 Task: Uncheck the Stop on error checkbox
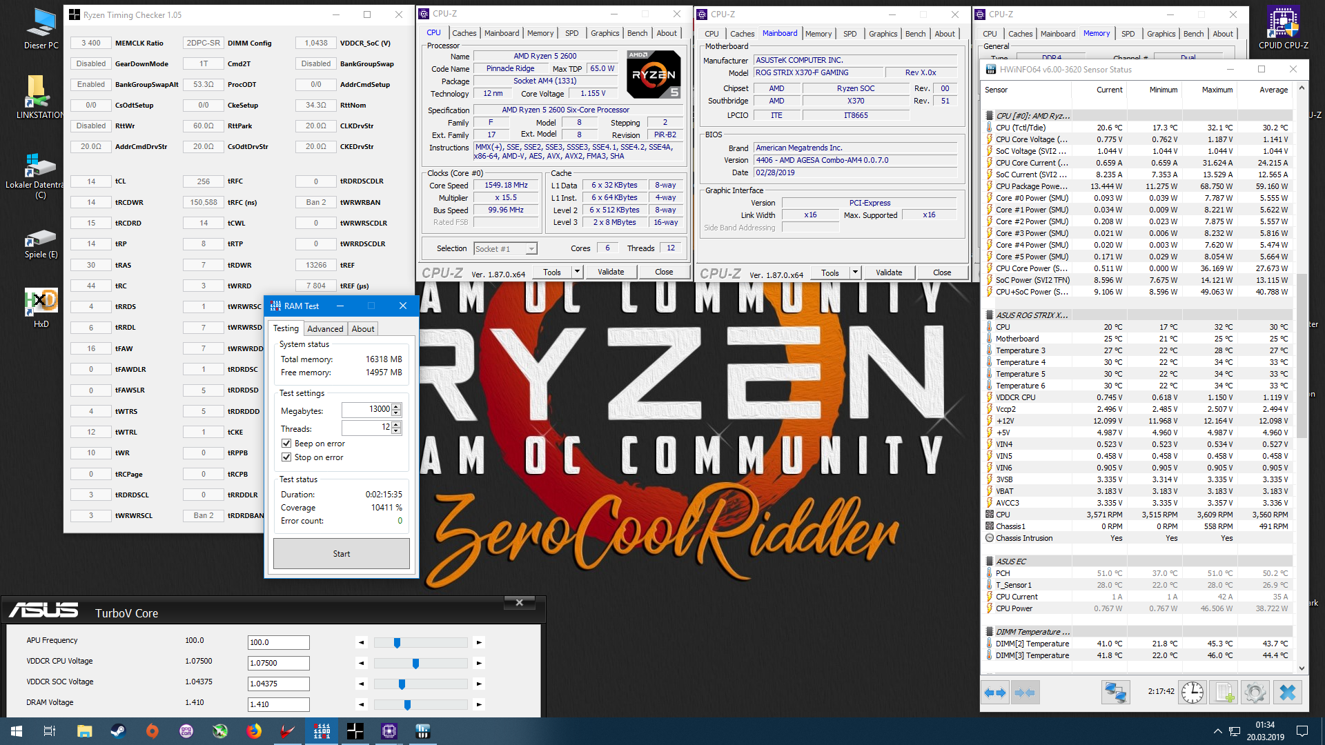[286, 457]
